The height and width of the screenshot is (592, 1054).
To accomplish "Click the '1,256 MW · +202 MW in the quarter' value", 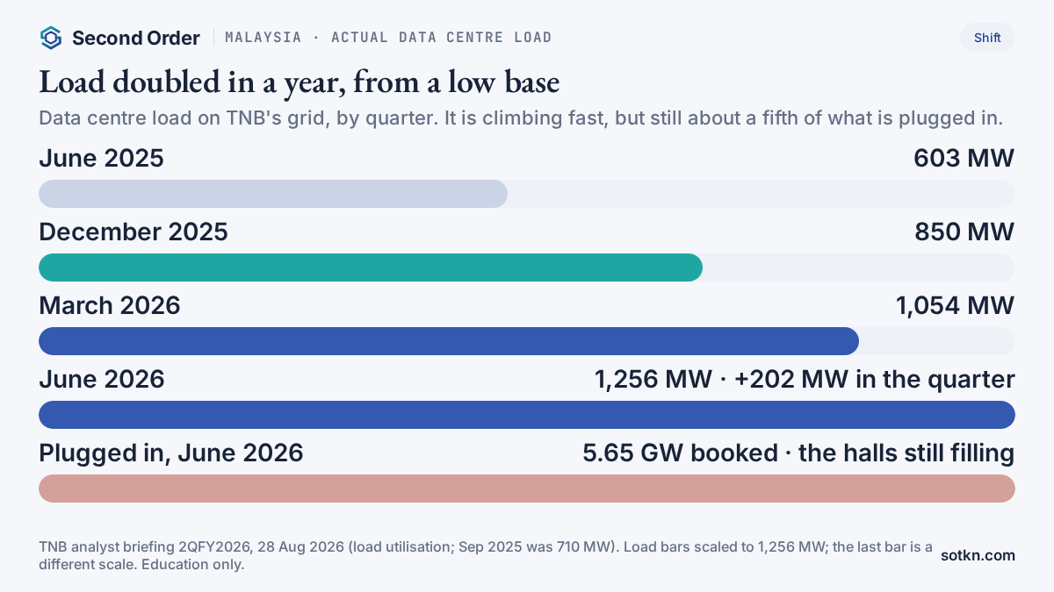I will (805, 380).
